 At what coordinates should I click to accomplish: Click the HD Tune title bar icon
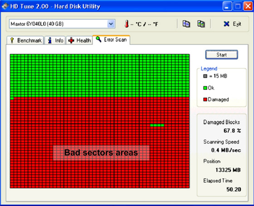tap(5, 6)
